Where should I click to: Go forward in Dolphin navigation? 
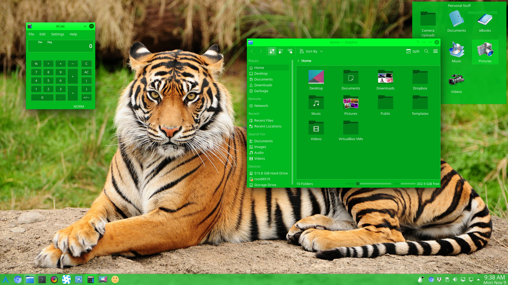click(261, 51)
